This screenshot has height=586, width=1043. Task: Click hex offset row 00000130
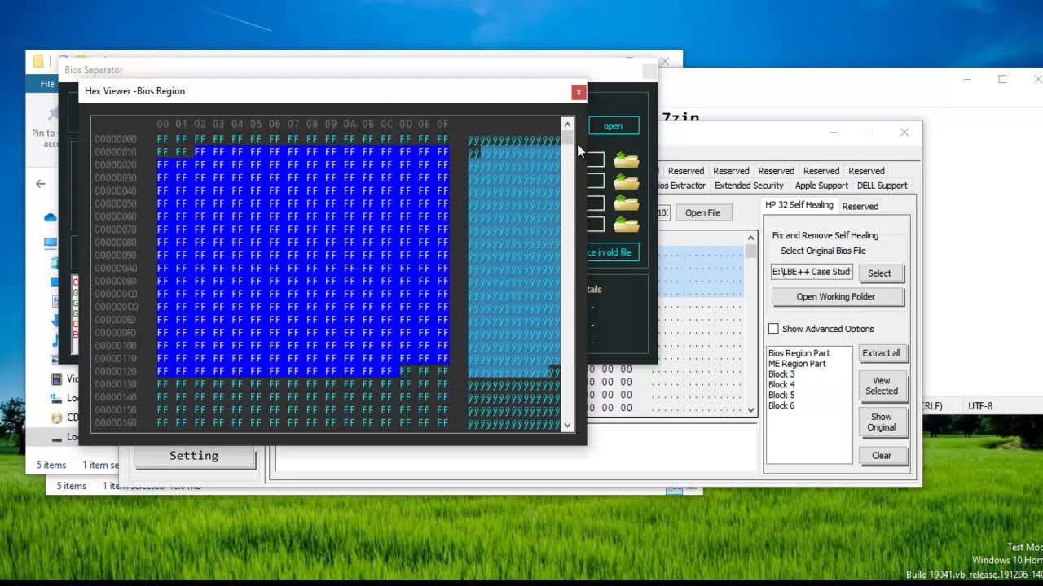(116, 384)
